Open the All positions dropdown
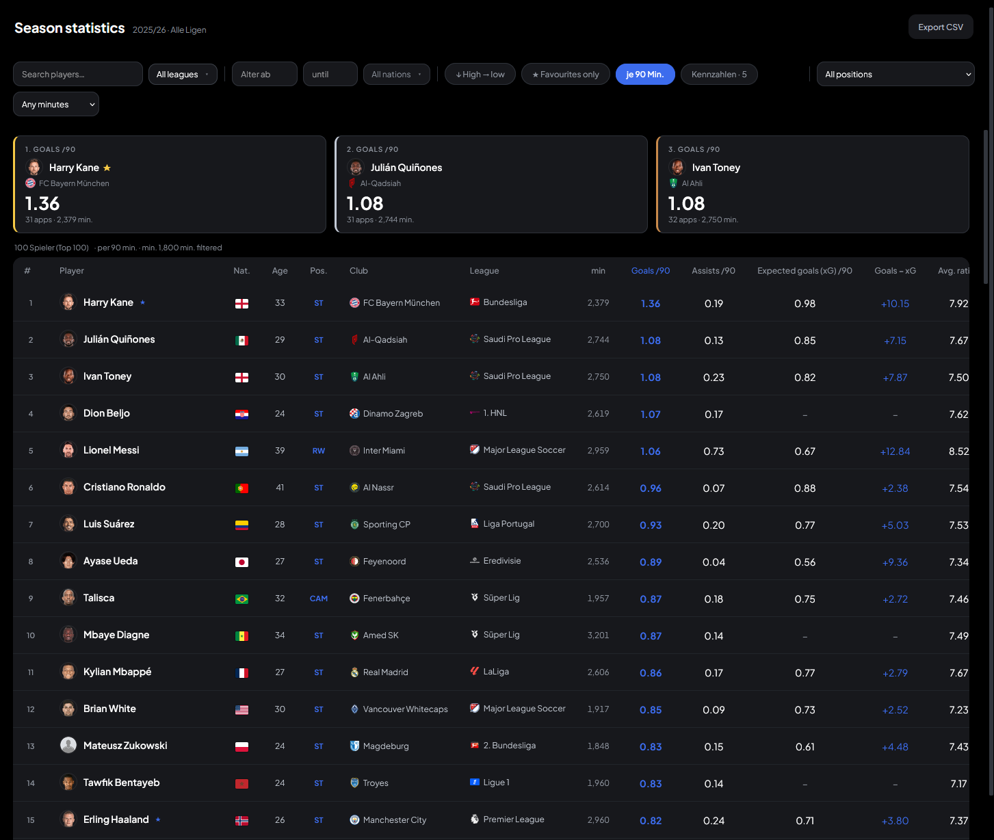994x840 pixels. (x=895, y=74)
